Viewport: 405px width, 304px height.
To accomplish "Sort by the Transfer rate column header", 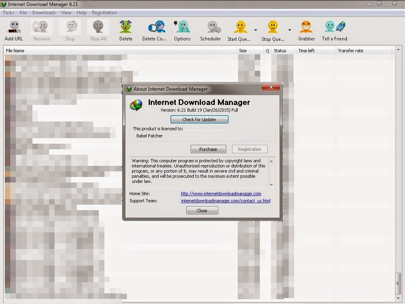I will [364, 51].
